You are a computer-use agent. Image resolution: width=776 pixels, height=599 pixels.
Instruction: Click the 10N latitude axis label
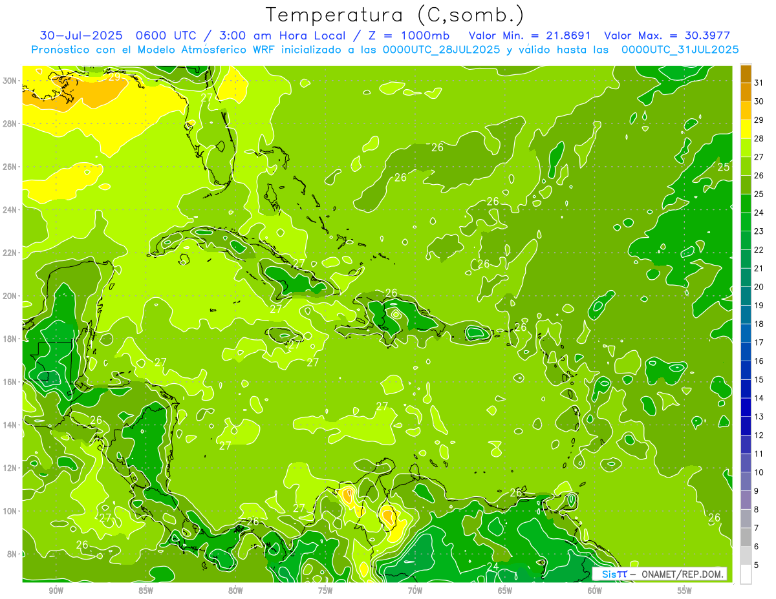[x=10, y=510]
